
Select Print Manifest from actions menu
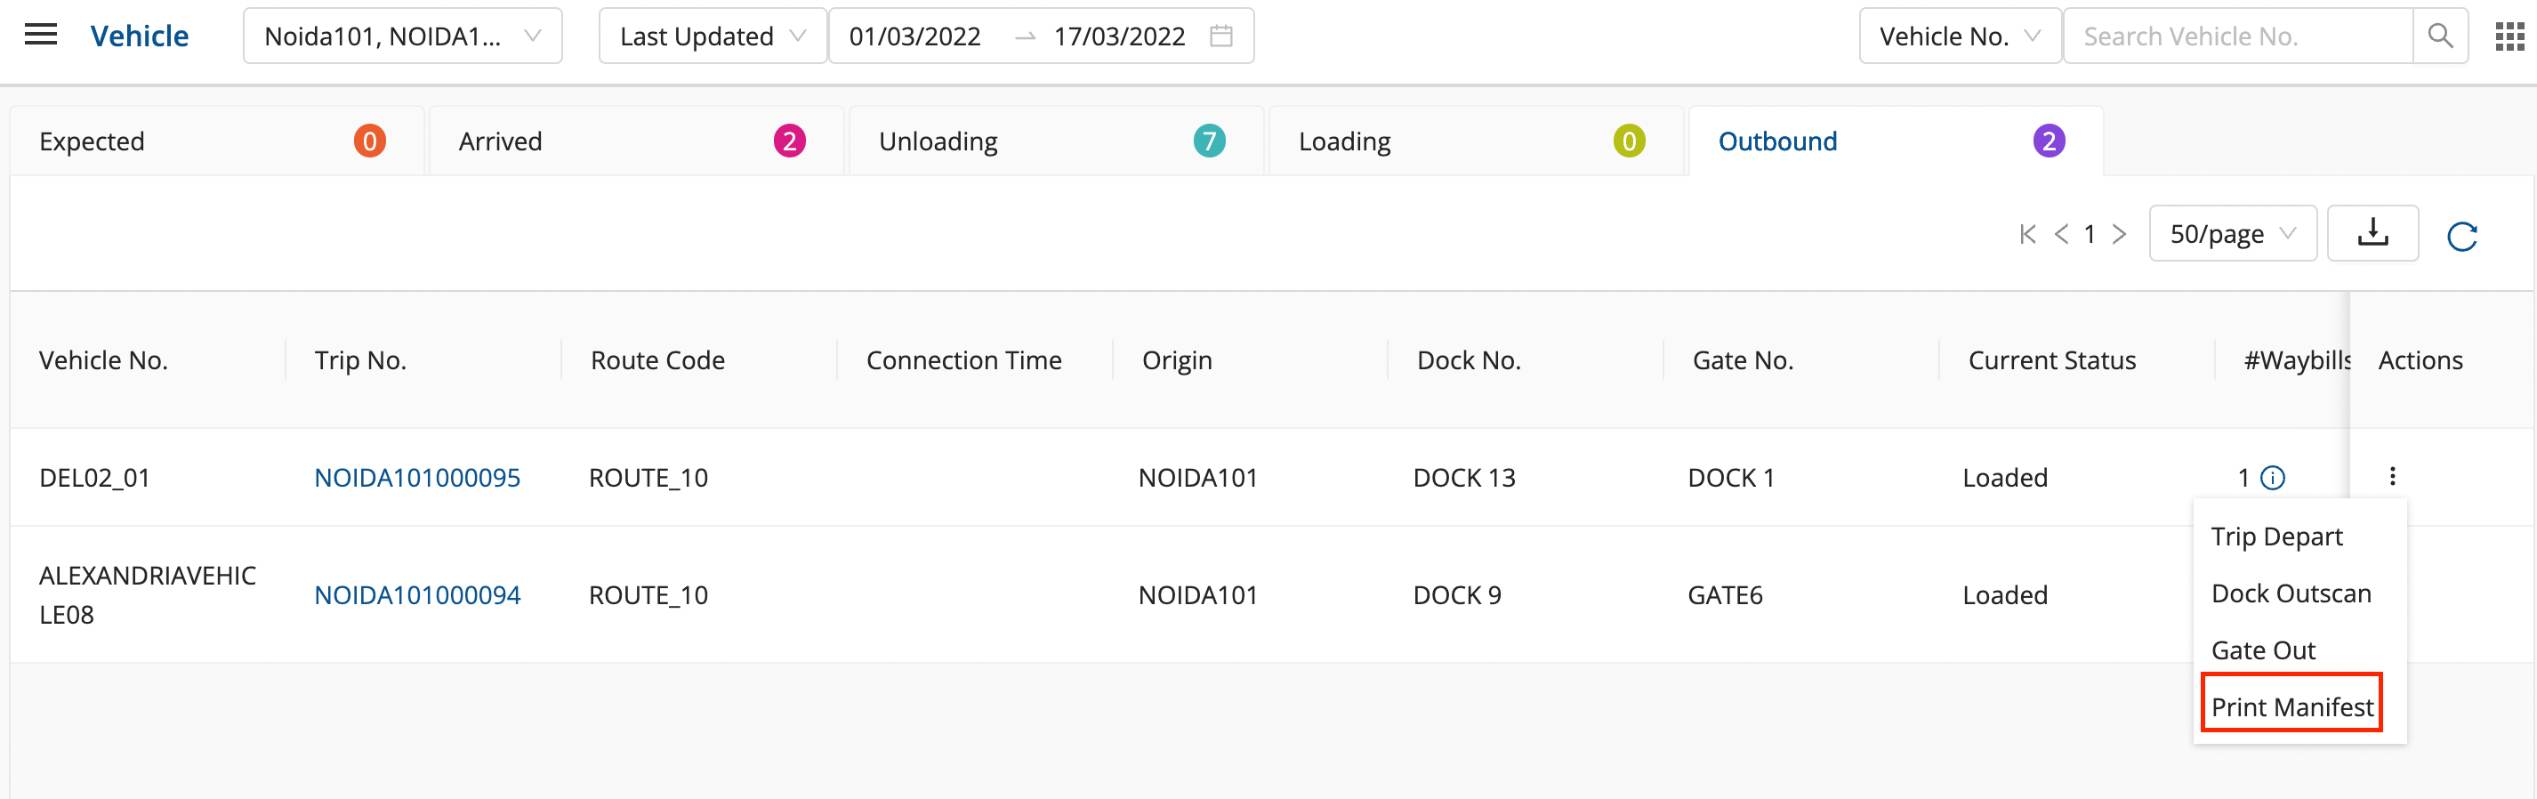(2291, 706)
